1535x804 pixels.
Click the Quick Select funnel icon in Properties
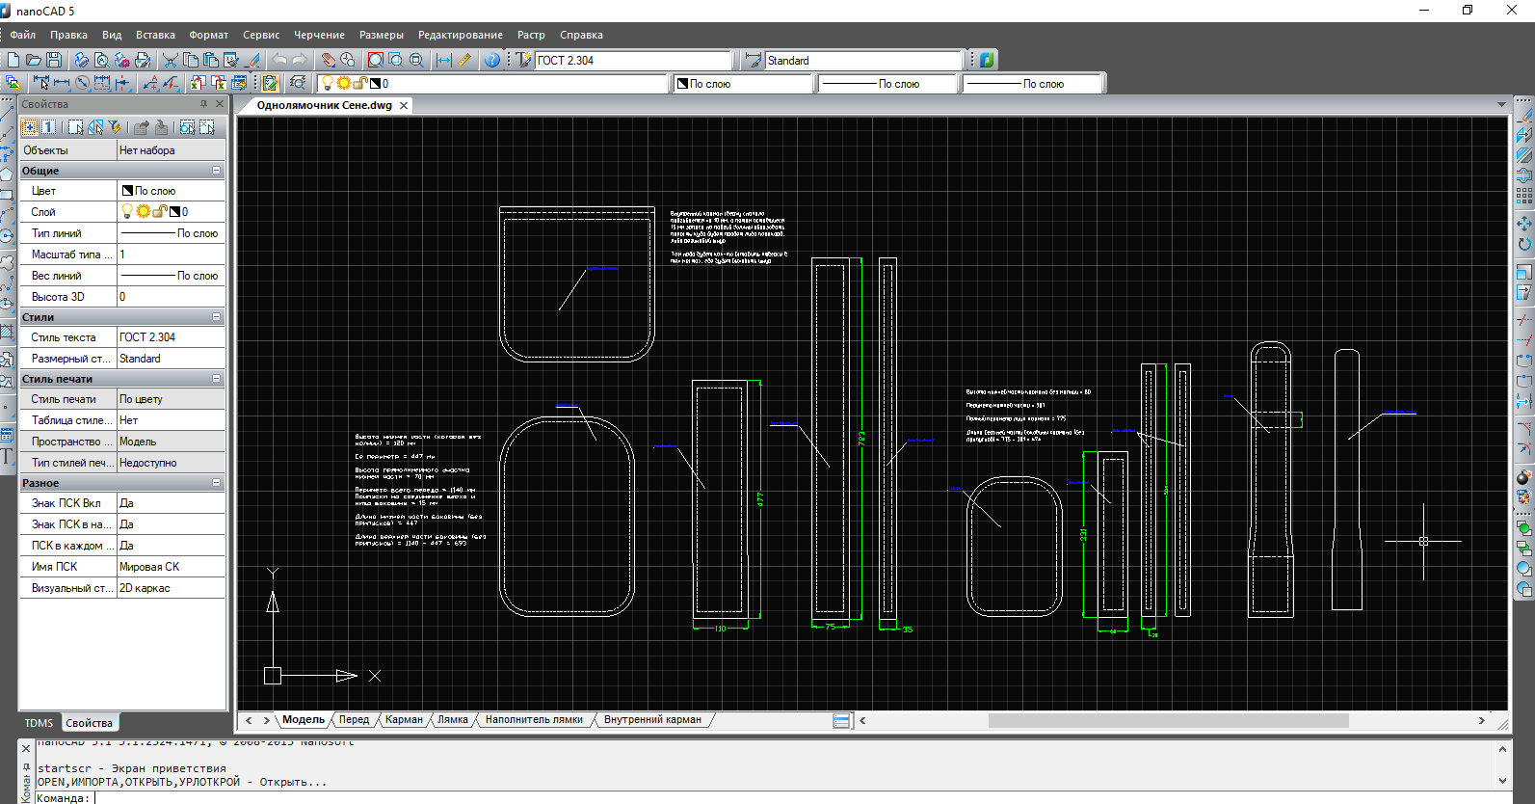(115, 127)
